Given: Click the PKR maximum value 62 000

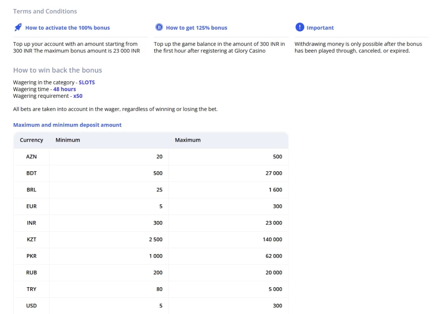Looking at the screenshot, I should [x=274, y=256].
